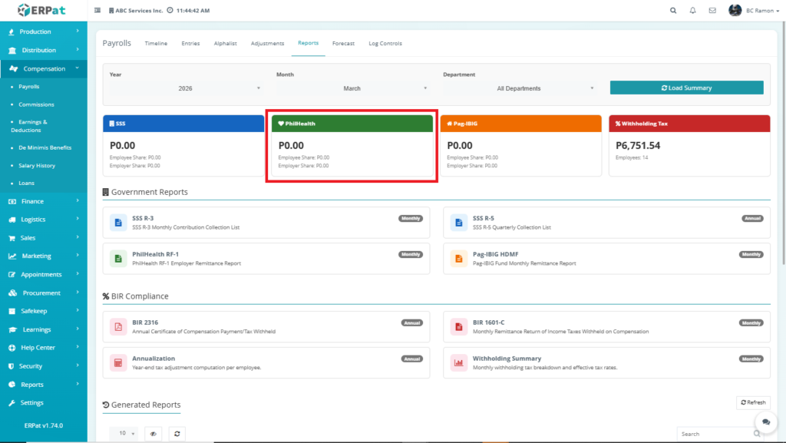Image resolution: width=786 pixels, height=443 pixels.
Task: Click the Load Summary button
Action: tap(686, 88)
